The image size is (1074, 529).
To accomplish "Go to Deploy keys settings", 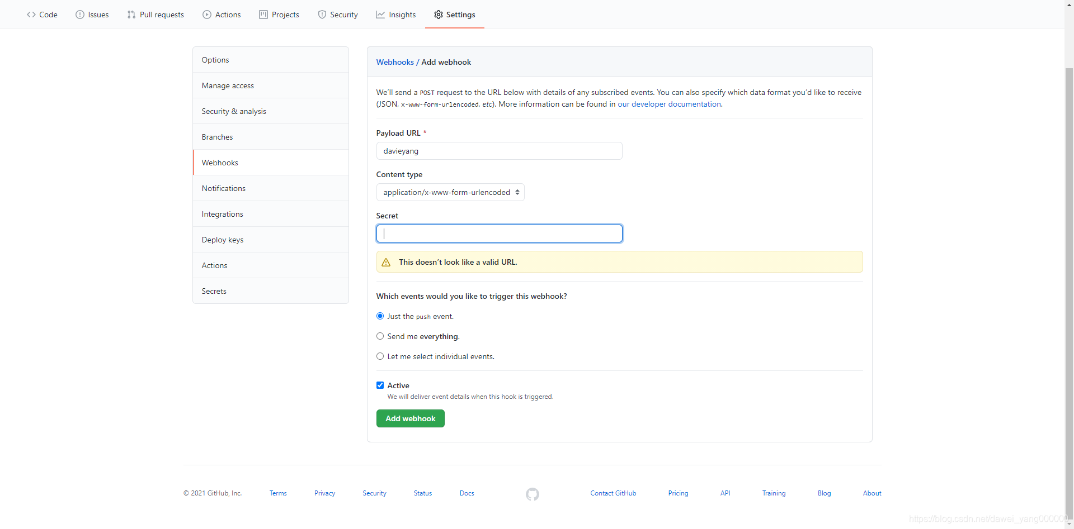I will click(271, 240).
